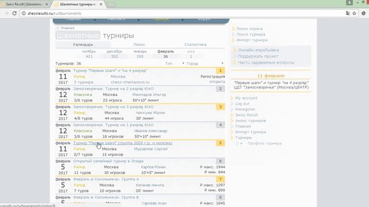View site information icon before URL
This screenshot has height=207, width=369.
point(24,13)
